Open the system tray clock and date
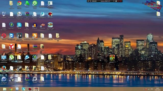The height and width of the screenshot is (91, 163). [158, 89]
